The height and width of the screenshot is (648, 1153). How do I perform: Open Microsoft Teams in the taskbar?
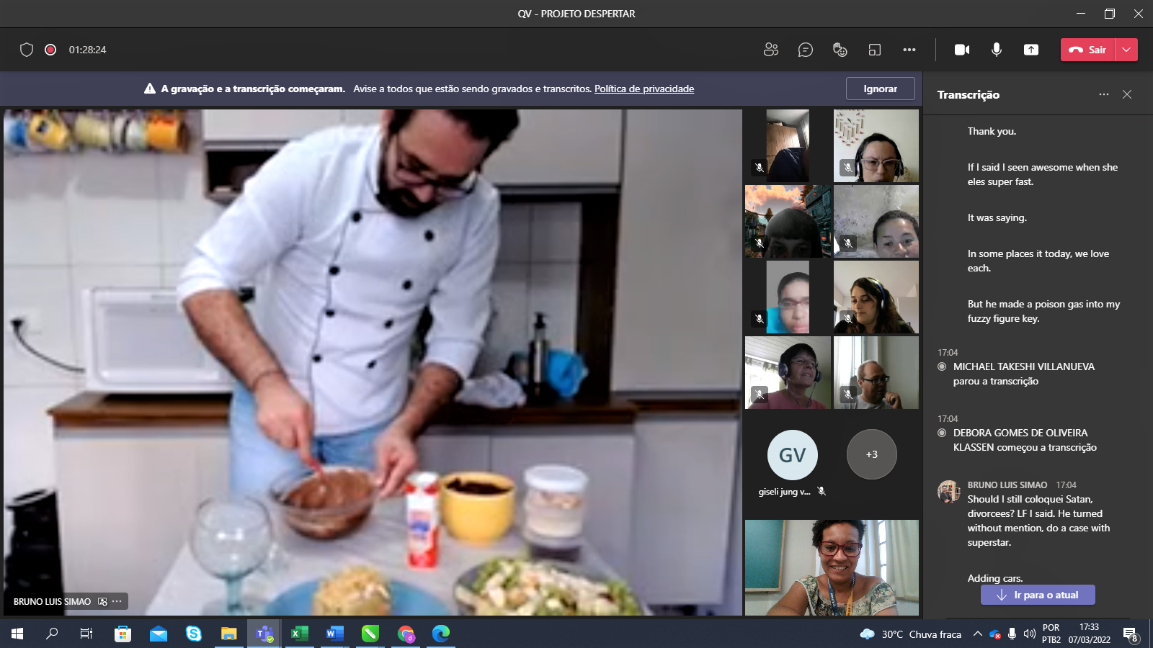pos(264,634)
